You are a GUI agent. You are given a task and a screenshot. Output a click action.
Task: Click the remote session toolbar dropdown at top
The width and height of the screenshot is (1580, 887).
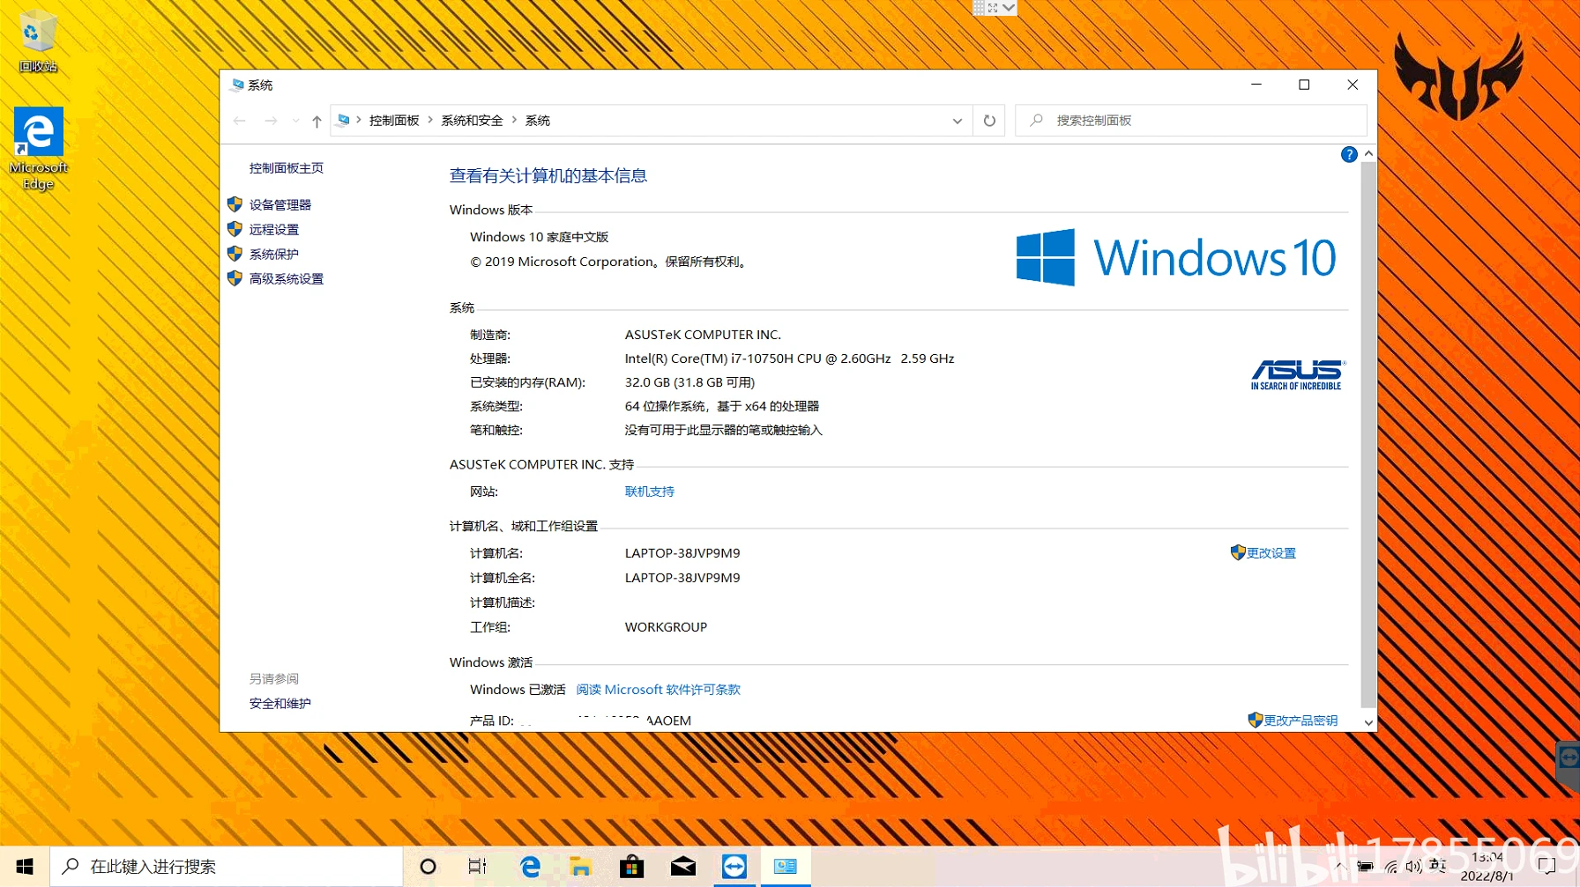(1009, 8)
